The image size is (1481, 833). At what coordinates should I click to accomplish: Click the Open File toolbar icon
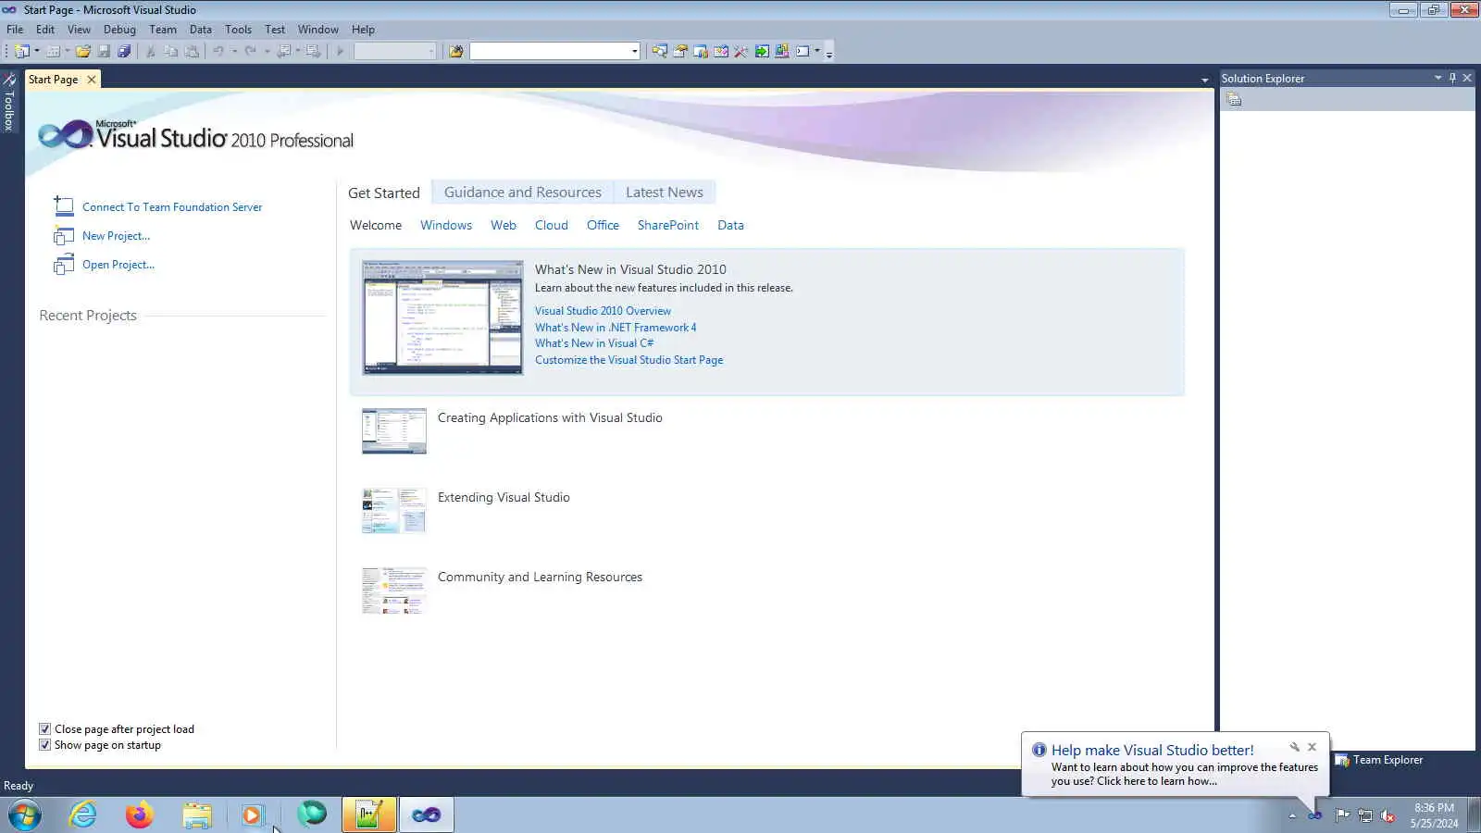[83, 51]
